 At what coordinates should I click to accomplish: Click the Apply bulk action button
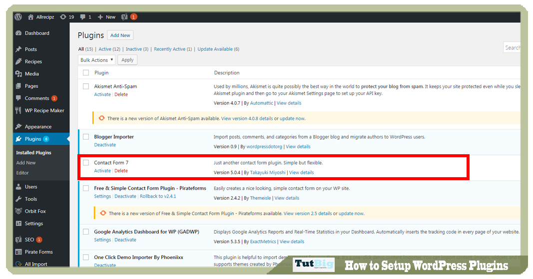click(x=127, y=60)
